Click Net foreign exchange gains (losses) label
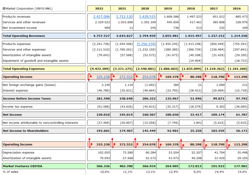 [29, 85]
